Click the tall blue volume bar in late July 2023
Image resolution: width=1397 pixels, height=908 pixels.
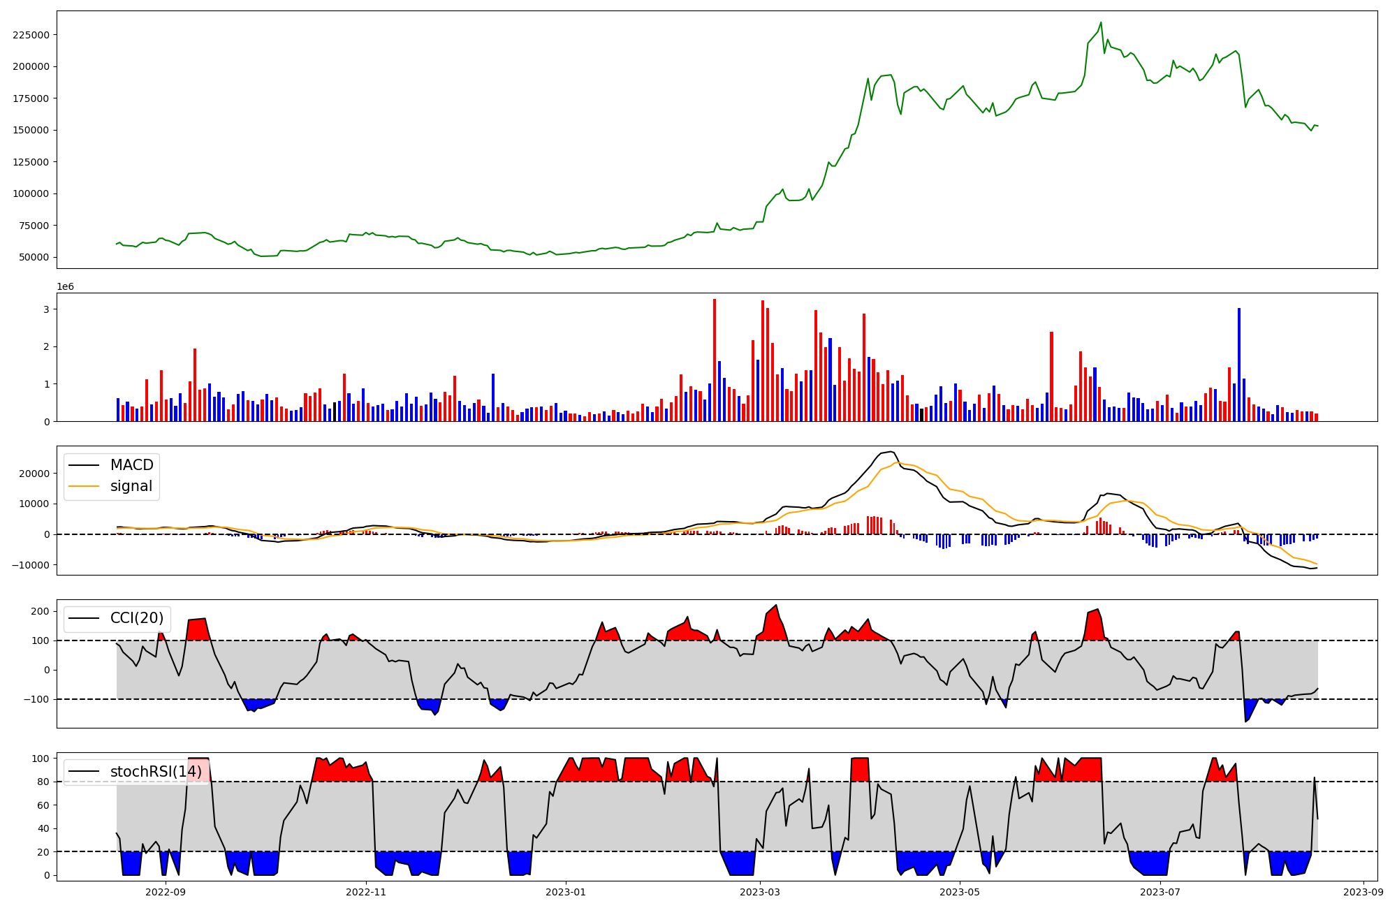pos(1239,363)
